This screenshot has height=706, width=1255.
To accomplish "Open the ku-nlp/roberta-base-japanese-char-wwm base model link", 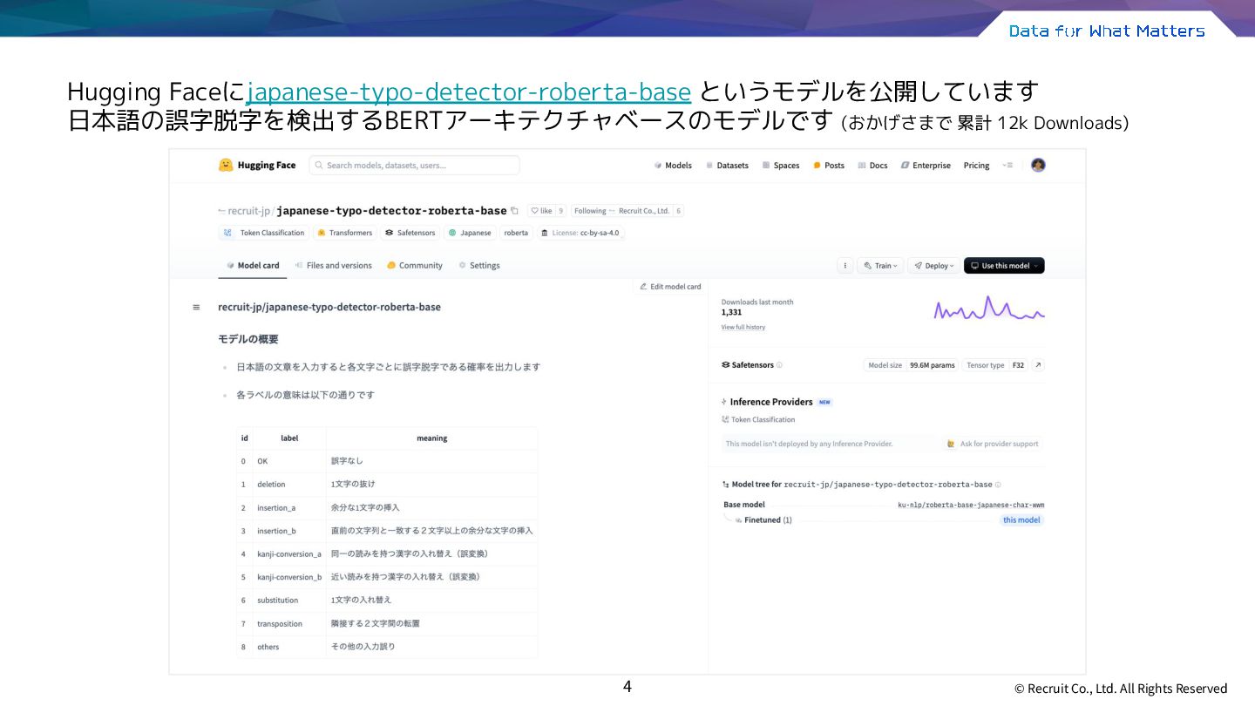I will point(971,505).
